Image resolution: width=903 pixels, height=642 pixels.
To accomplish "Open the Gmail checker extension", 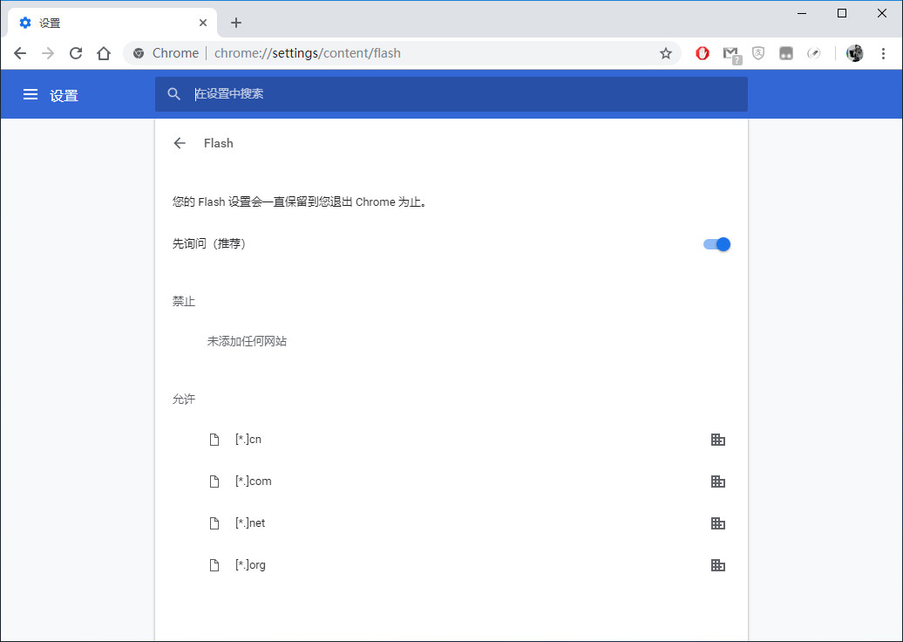I will coord(730,53).
